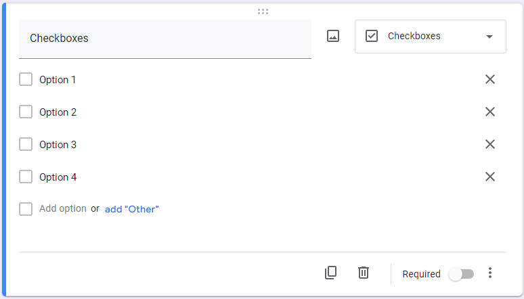524x299 pixels.
Task: Remove Option 2 with its X
Action: pyautogui.click(x=490, y=112)
